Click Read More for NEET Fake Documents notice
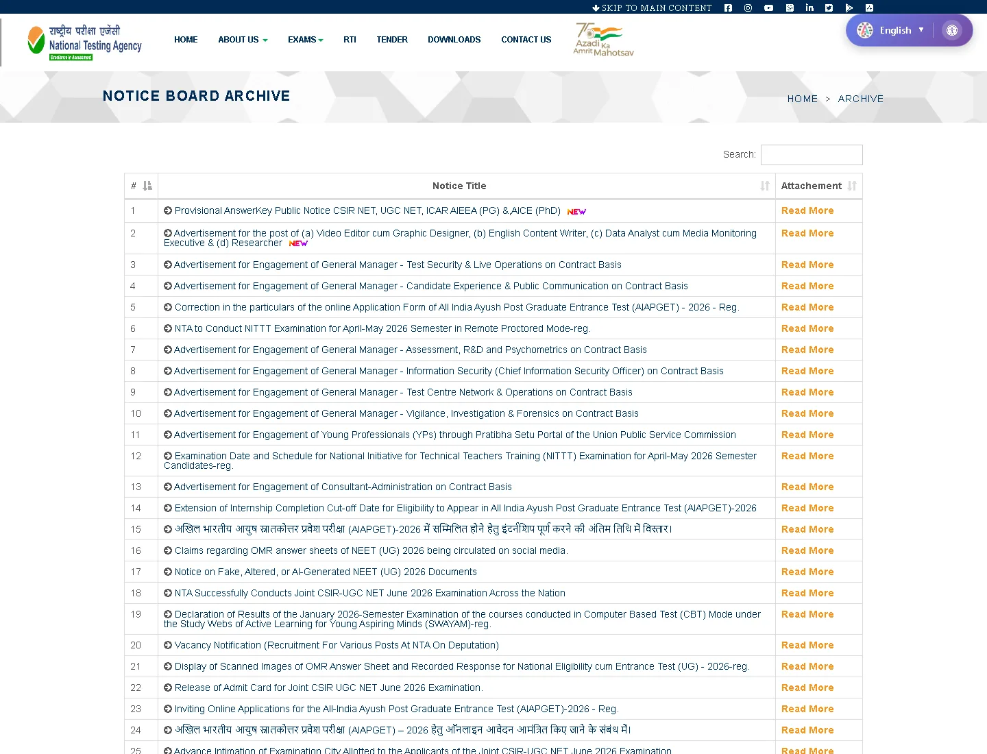The height and width of the screenshot is (754, 987). 807,572
